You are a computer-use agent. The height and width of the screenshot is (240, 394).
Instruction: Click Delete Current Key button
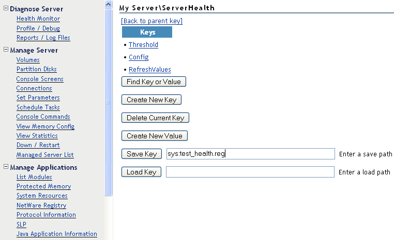click(x=155, y=118)
